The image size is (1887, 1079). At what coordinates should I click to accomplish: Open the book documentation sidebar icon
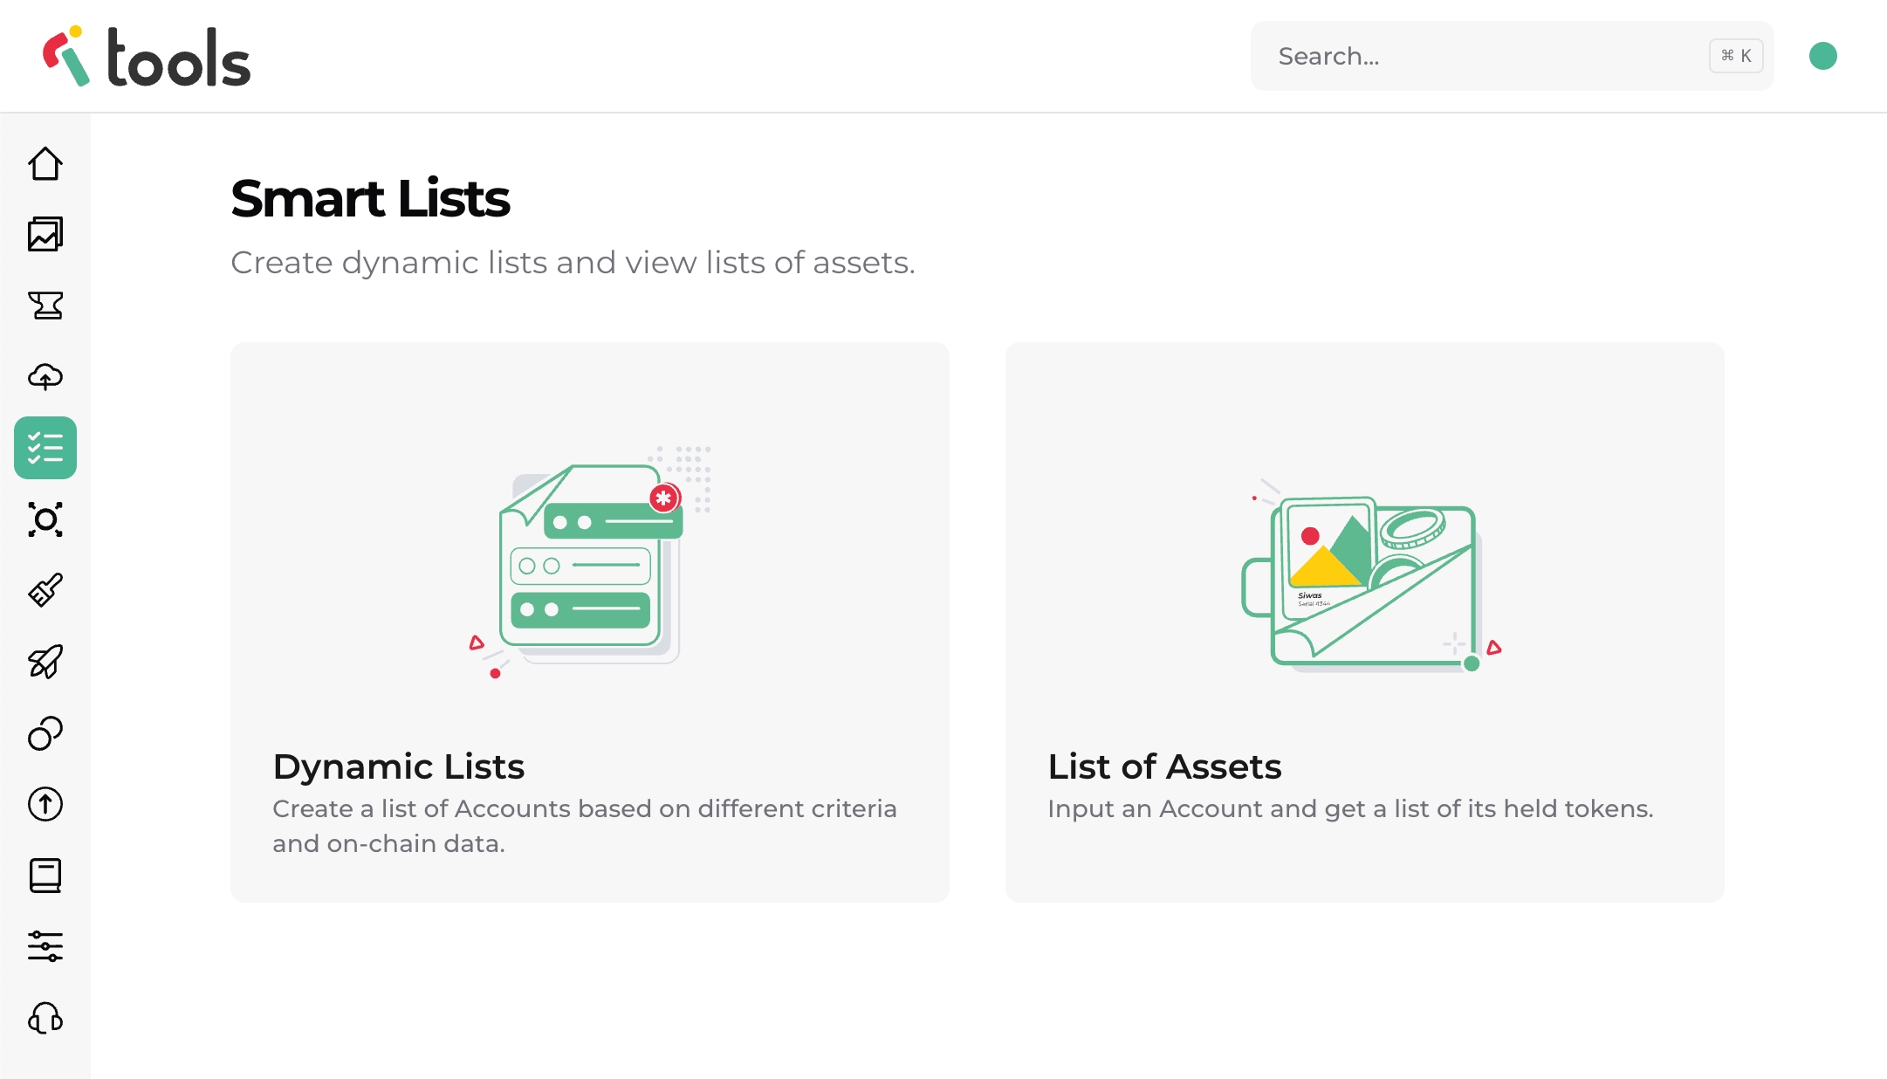tap(45, 876)
